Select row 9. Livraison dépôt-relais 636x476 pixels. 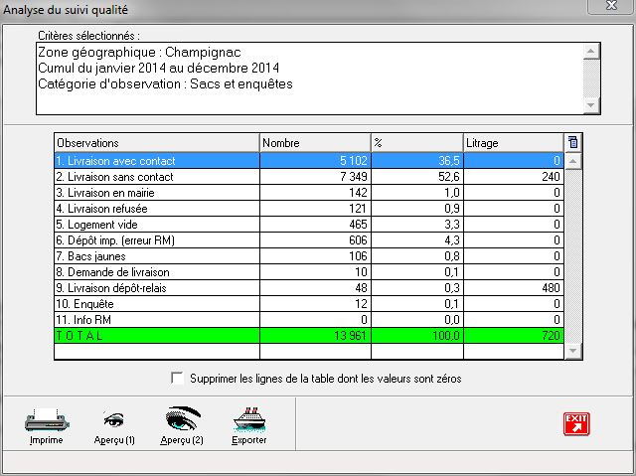point(156,287)
